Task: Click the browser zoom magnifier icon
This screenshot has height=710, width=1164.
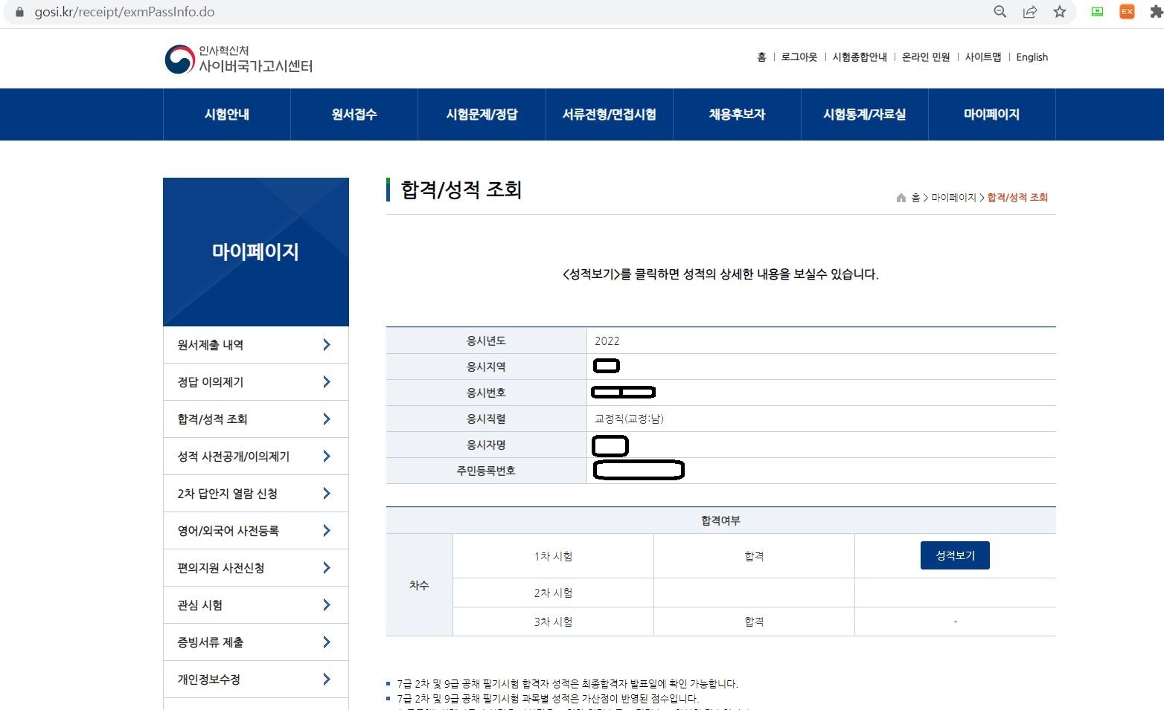Action: (1000, 11)
